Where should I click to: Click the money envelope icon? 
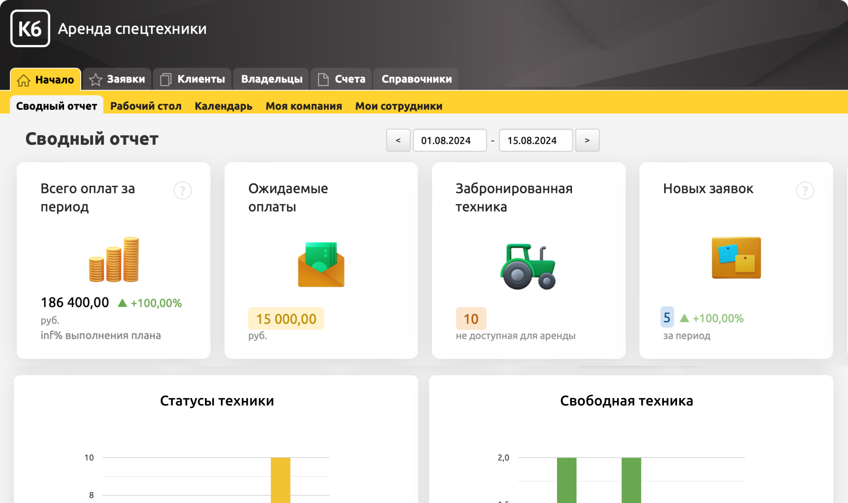(x=321, y=264)
